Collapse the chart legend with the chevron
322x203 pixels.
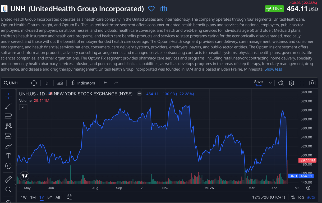(x=23, y=107)
